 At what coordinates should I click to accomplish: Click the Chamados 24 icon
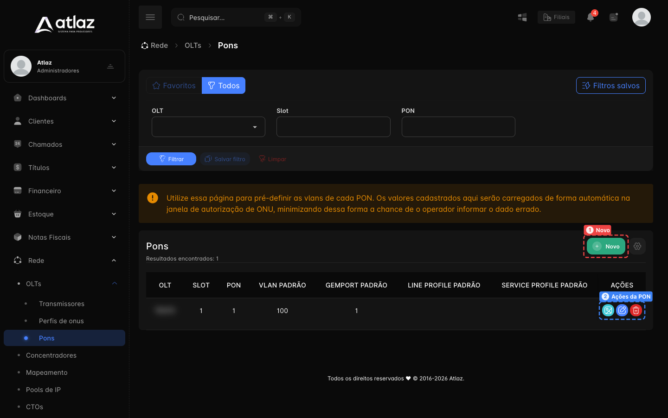[x=18, y=144]
